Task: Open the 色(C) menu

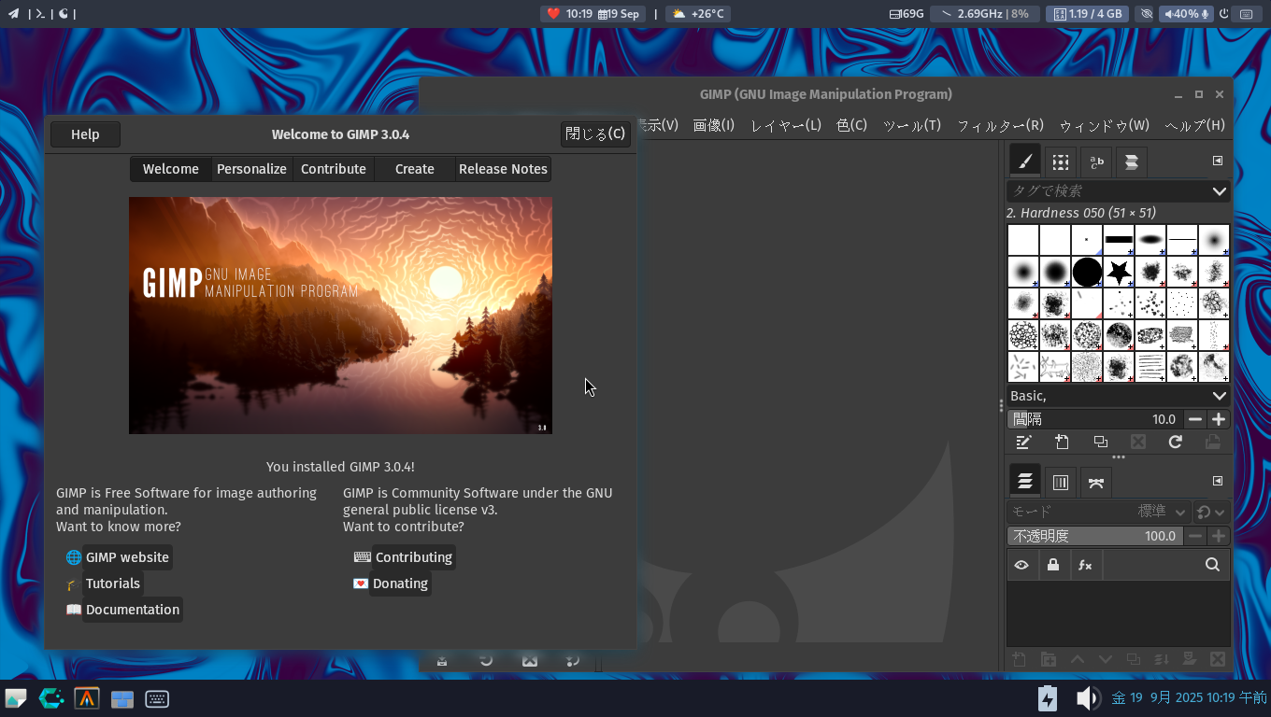Action: click(851, 125)
